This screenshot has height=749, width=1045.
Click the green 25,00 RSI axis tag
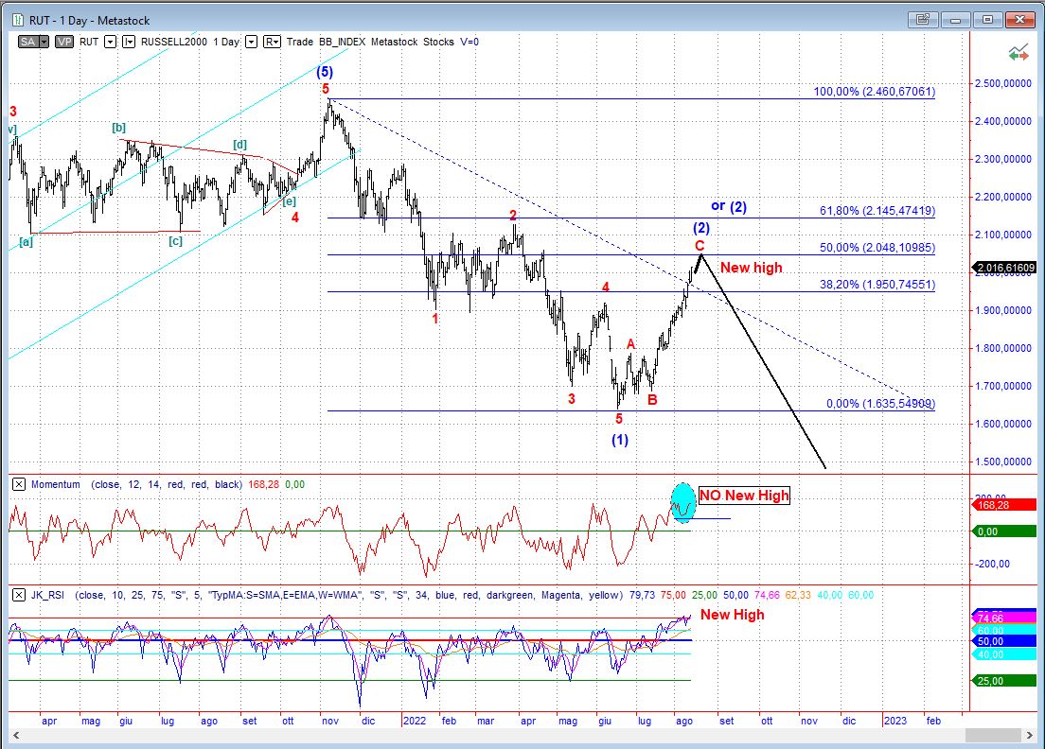pyautogui.click(x=1003, y=680)
